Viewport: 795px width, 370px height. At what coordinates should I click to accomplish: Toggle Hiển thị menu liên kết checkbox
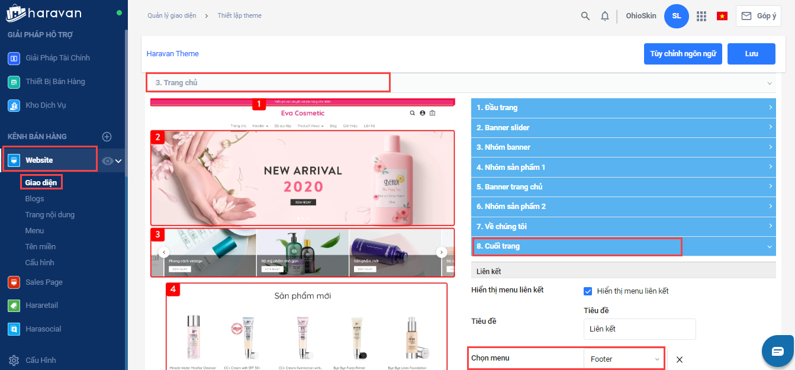[588, 291]
